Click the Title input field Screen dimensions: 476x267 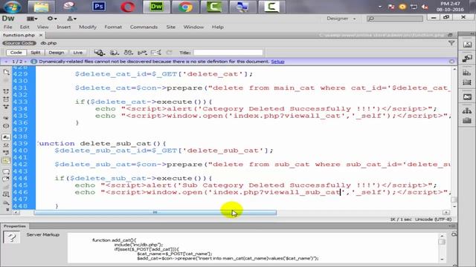(228, 53)
